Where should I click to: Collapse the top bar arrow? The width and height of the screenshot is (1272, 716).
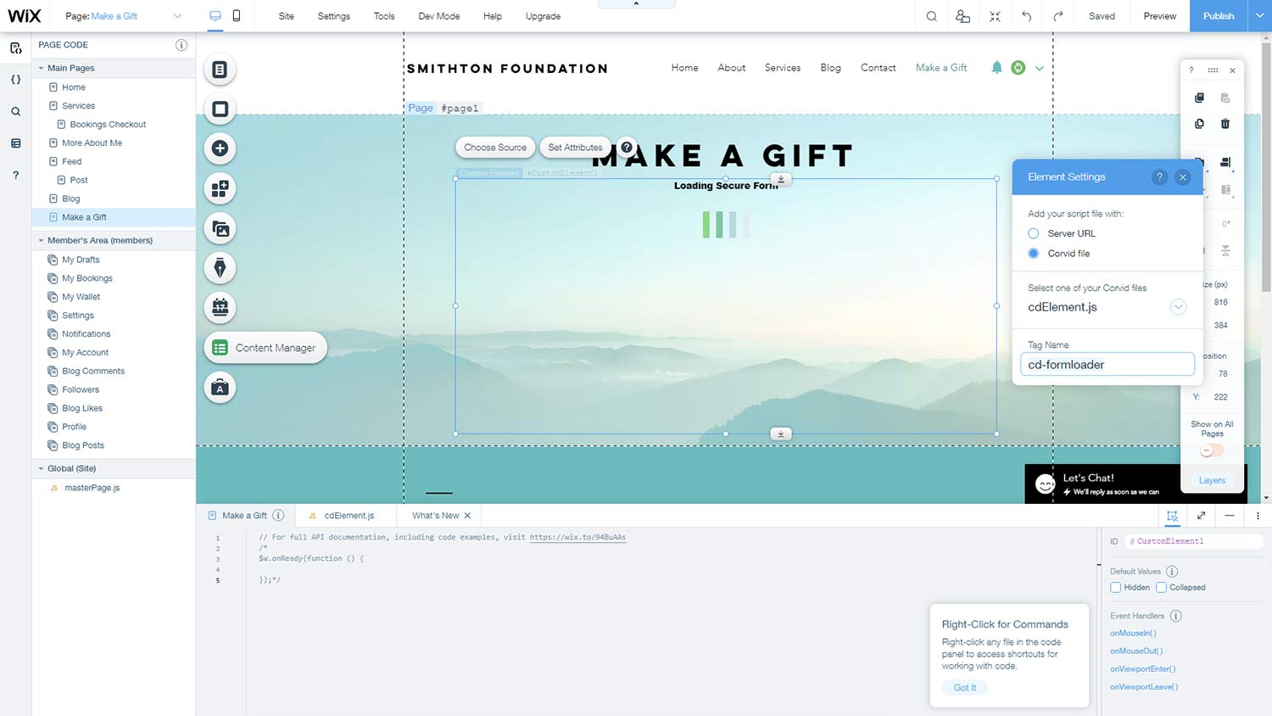pyautogui.click(x=636, y=4)
